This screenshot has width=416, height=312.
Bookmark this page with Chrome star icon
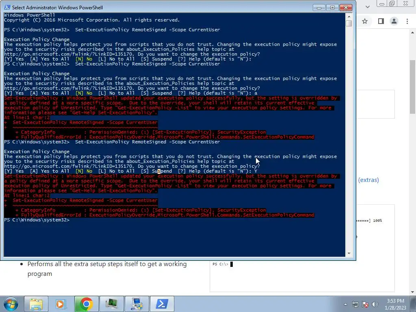click(365, 21)
